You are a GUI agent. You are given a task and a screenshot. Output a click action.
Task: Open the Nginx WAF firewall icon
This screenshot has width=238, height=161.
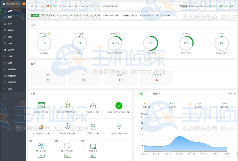tap(119, 126)
